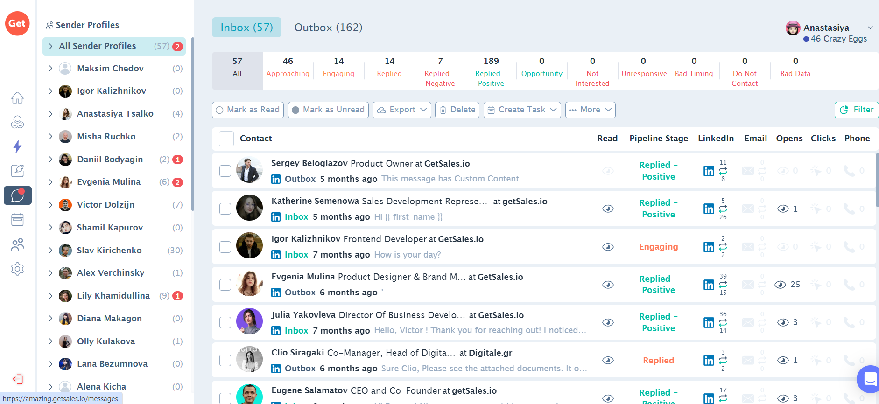Screen dimensions: 879x404
Task: Open the chat support bubble widget
Action: click(869, 379)
